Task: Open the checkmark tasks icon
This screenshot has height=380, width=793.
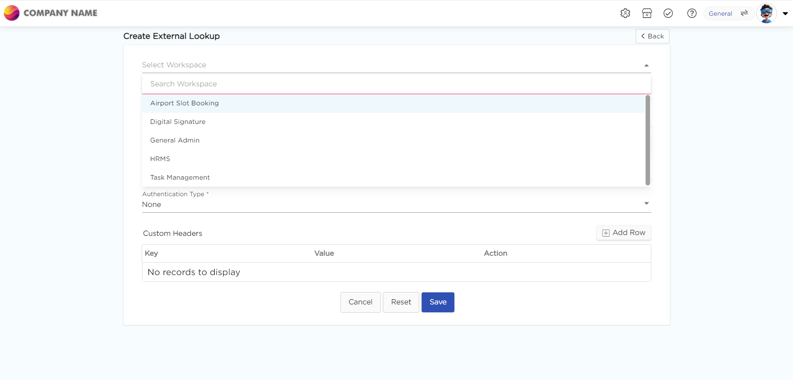Action: click(668, 13)
